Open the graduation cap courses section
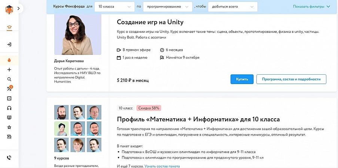This screenshot has height=168, width=338. click(x=9, y=27)
